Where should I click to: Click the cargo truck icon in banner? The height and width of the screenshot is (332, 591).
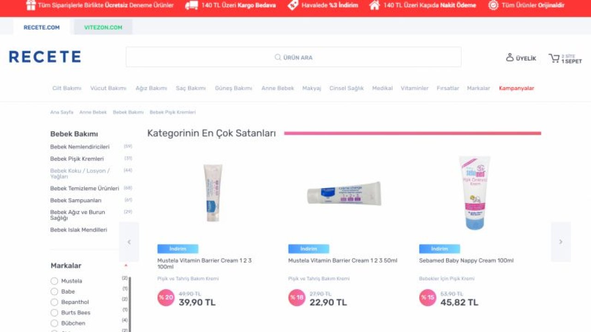191,6
